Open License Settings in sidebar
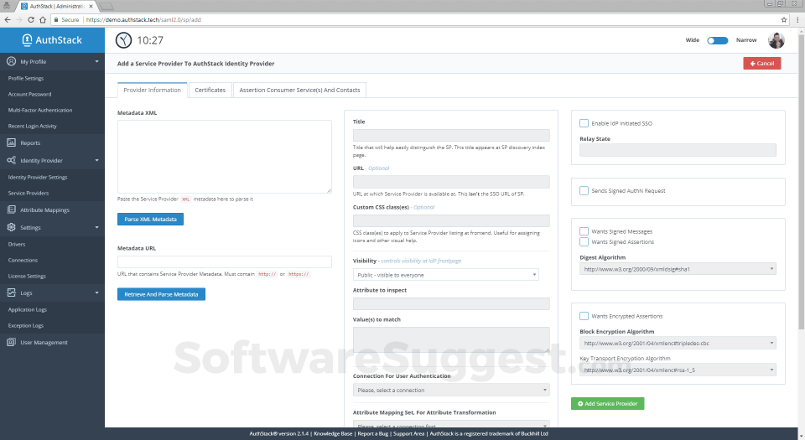This screenshot has height=440, width=805. [x=27, y=276]
